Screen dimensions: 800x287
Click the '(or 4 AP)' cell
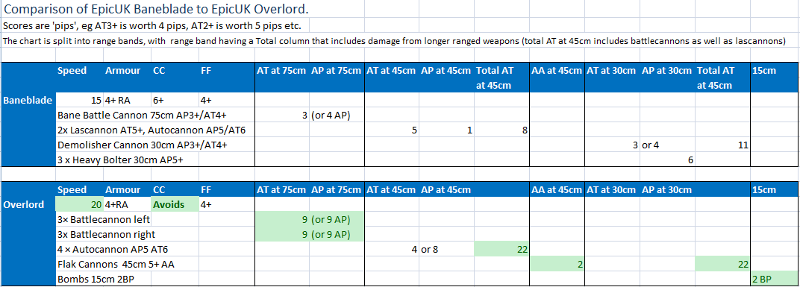pyautogui.click(x=336, y=116)
